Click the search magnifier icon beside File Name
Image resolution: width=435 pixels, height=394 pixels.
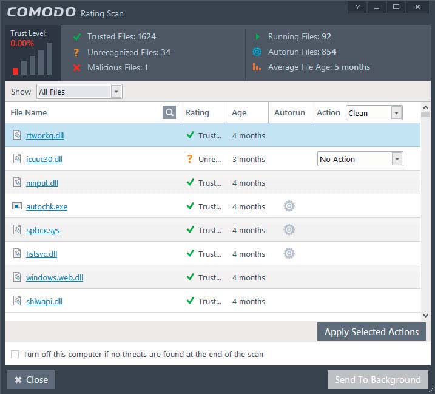point(169,112)
